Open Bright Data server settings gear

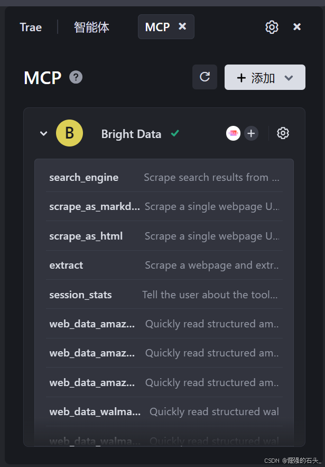tap(283, 133)
